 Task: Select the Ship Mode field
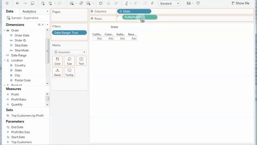(22, 50)
